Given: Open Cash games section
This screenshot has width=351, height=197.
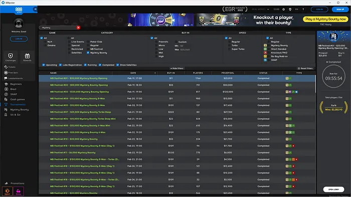Looking at the screenshot, I should pyautogui.click(x=15, y=99).
